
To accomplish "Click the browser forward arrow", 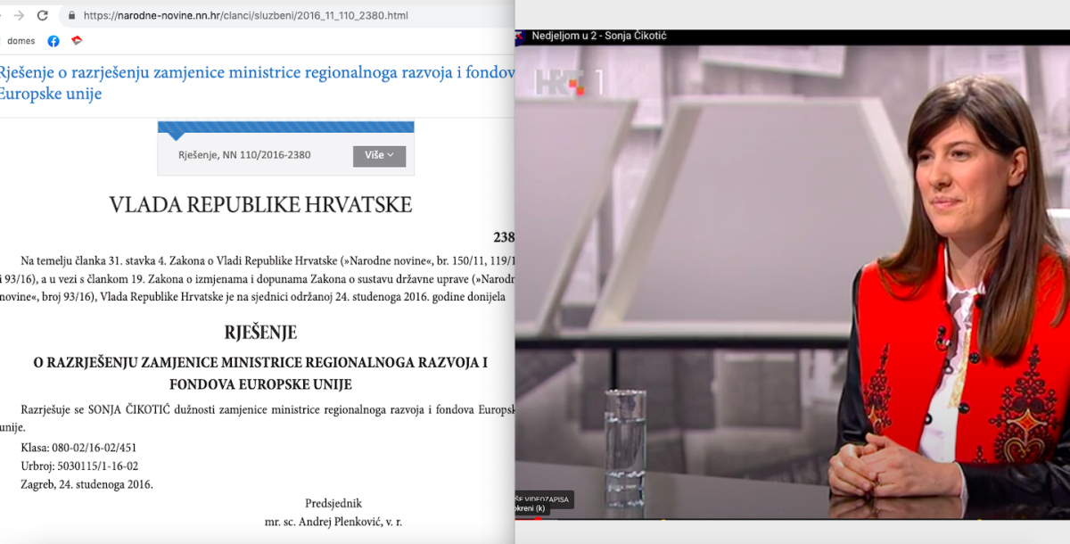I will tap(19, 15).
